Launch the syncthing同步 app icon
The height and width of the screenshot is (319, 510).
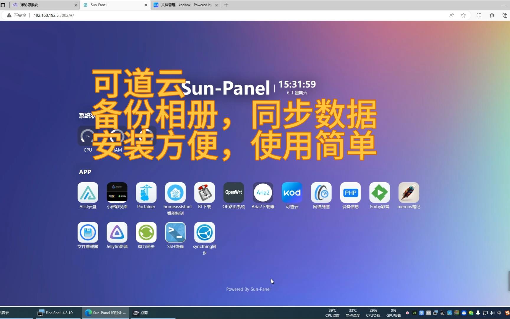[205, 232]
